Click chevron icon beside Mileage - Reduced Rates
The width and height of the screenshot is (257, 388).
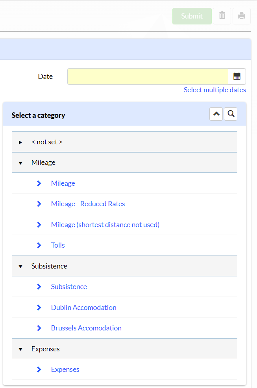click(39, 204)
